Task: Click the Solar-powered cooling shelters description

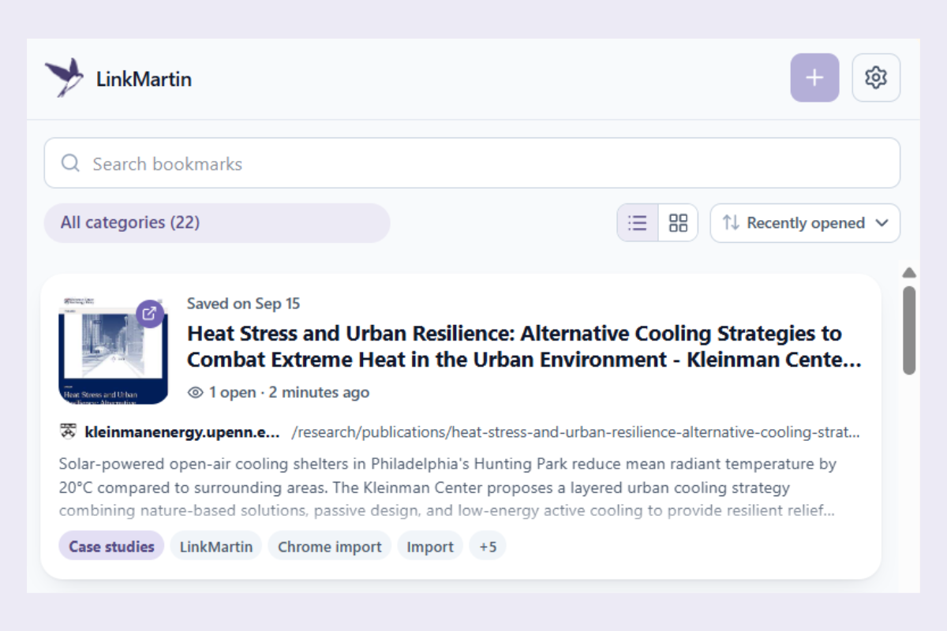Action: coord(448,487)
